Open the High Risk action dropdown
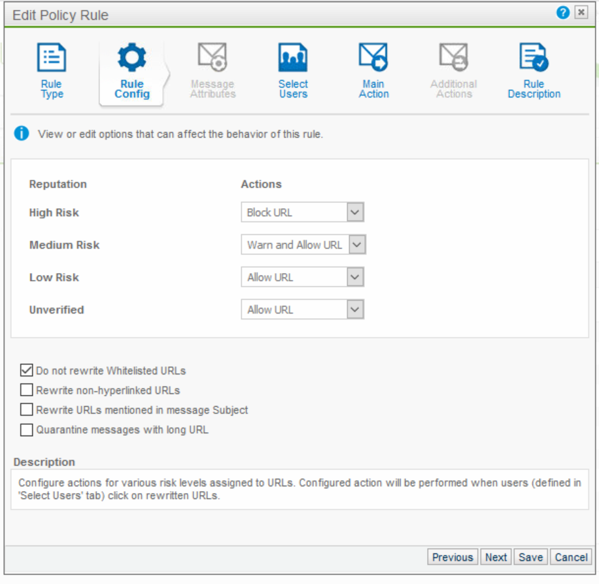 pyautogui.click(x=354, y=212)
